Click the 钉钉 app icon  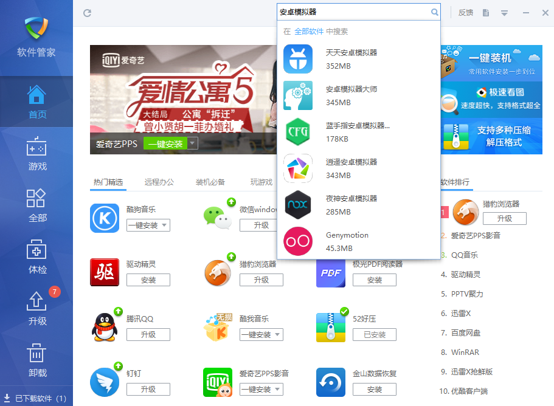coord(105,382)
